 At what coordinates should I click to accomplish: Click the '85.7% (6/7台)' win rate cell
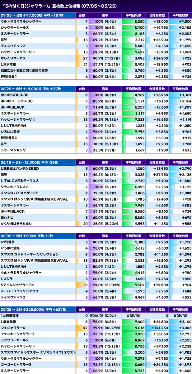coord(105,101)
